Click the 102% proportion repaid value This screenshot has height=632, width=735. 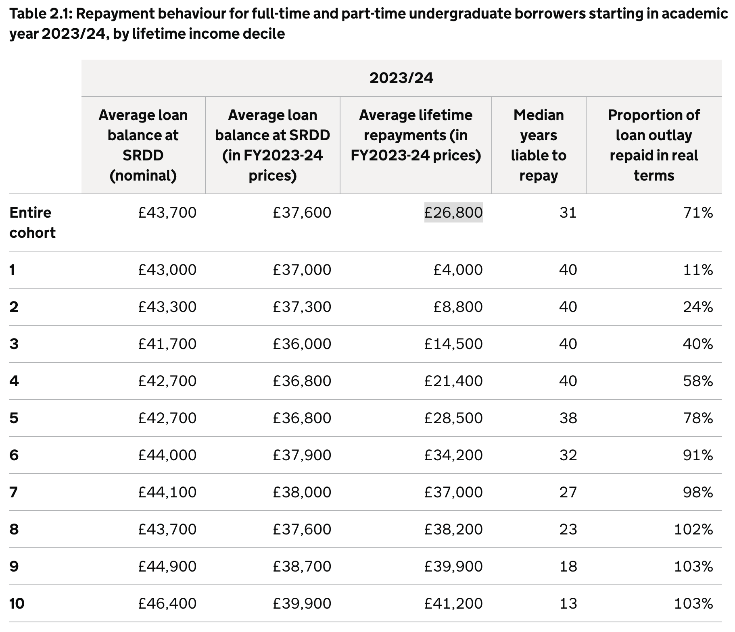(693, 529)
